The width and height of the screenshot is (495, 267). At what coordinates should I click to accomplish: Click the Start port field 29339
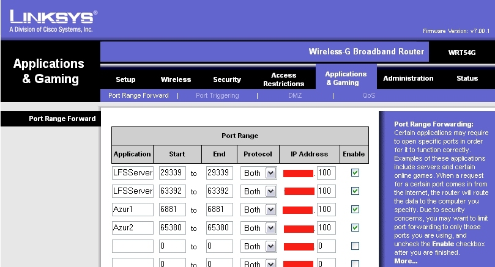pyautogui.click(x=173, y=173)
